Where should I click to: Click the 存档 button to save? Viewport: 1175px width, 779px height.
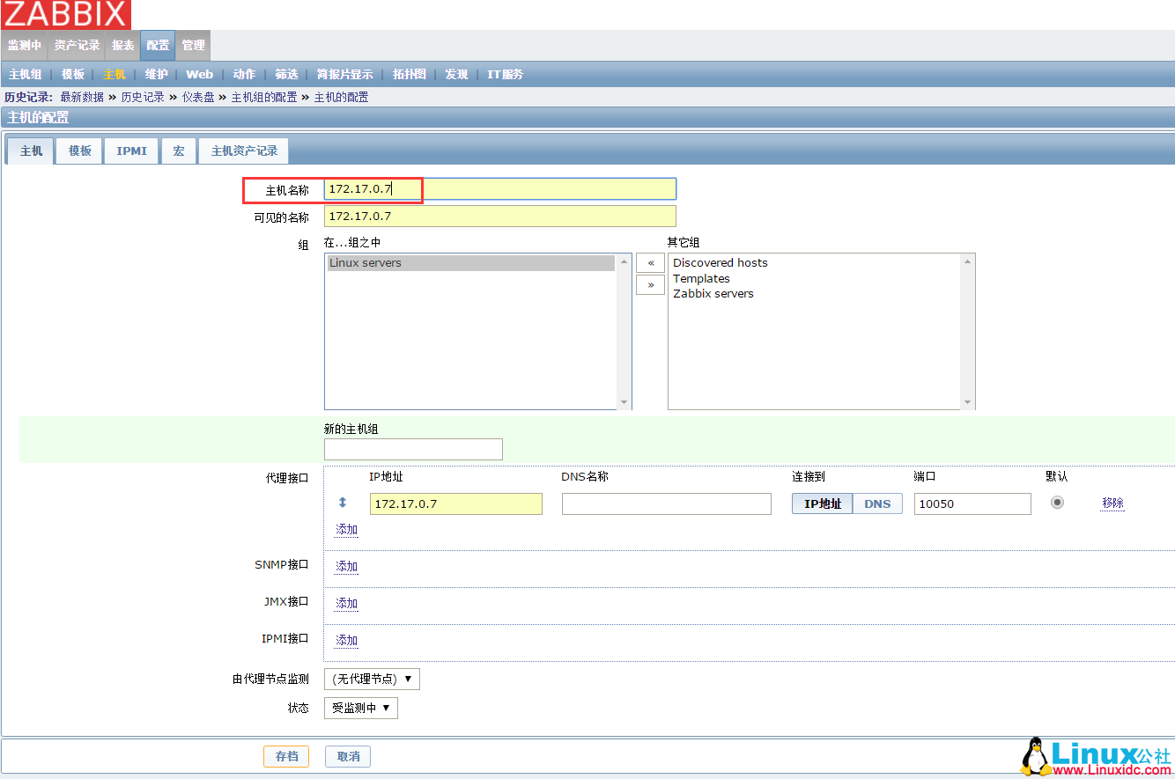(x=286, y=756)
